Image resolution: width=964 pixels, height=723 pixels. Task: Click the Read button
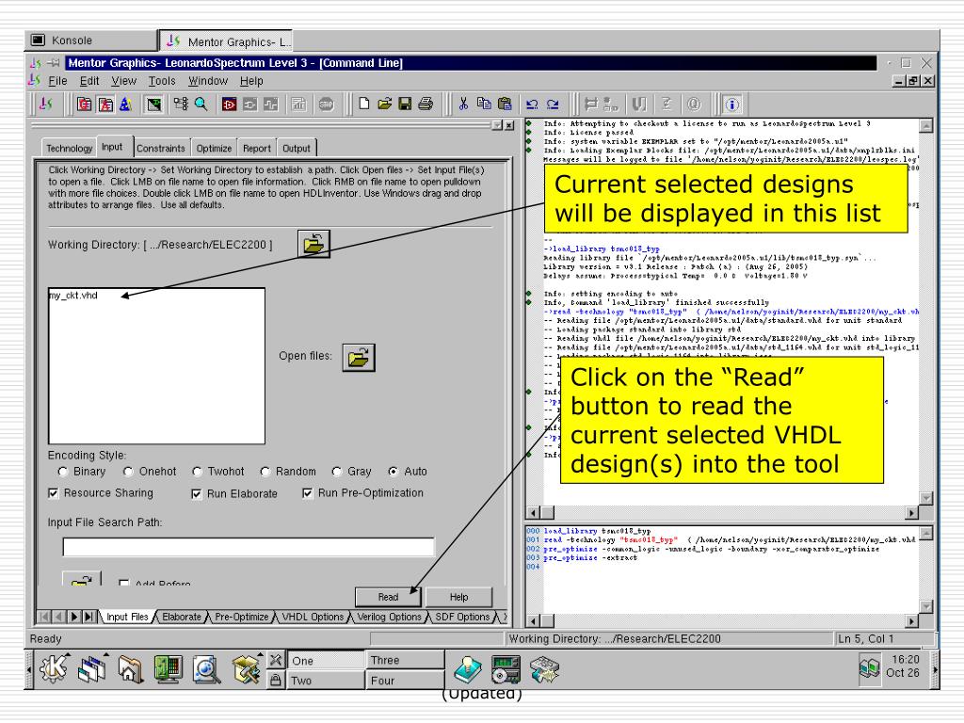[388, 597]
